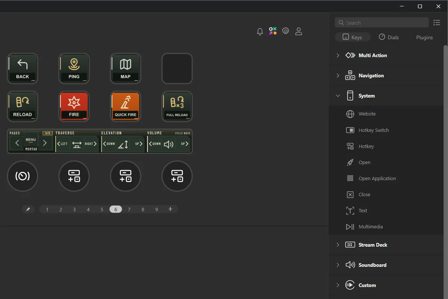Toggle the page pin icon
This screenshot has width=448, height=299.
(x=28, y=209)
